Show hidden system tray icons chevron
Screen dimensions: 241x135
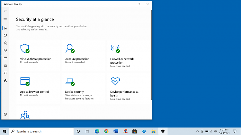[x=197, y=131]
